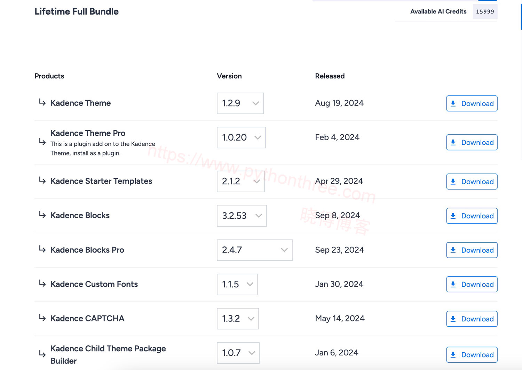The image size is (522, 370).
Task: Expand Child Theme Package Builder version dropdown
Action: pos(238,353)
